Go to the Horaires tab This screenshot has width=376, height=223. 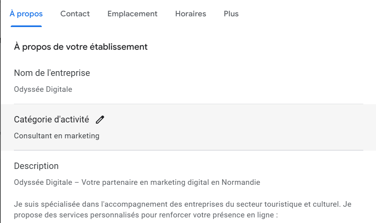(190, 14)
